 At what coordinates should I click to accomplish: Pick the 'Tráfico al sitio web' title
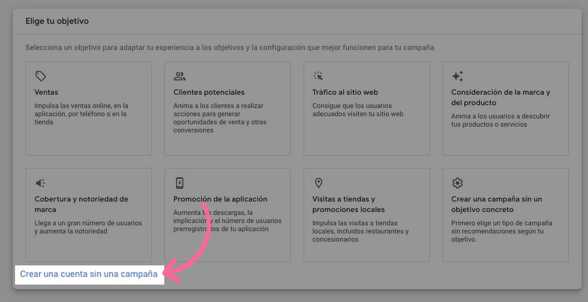tap(345, 92)
